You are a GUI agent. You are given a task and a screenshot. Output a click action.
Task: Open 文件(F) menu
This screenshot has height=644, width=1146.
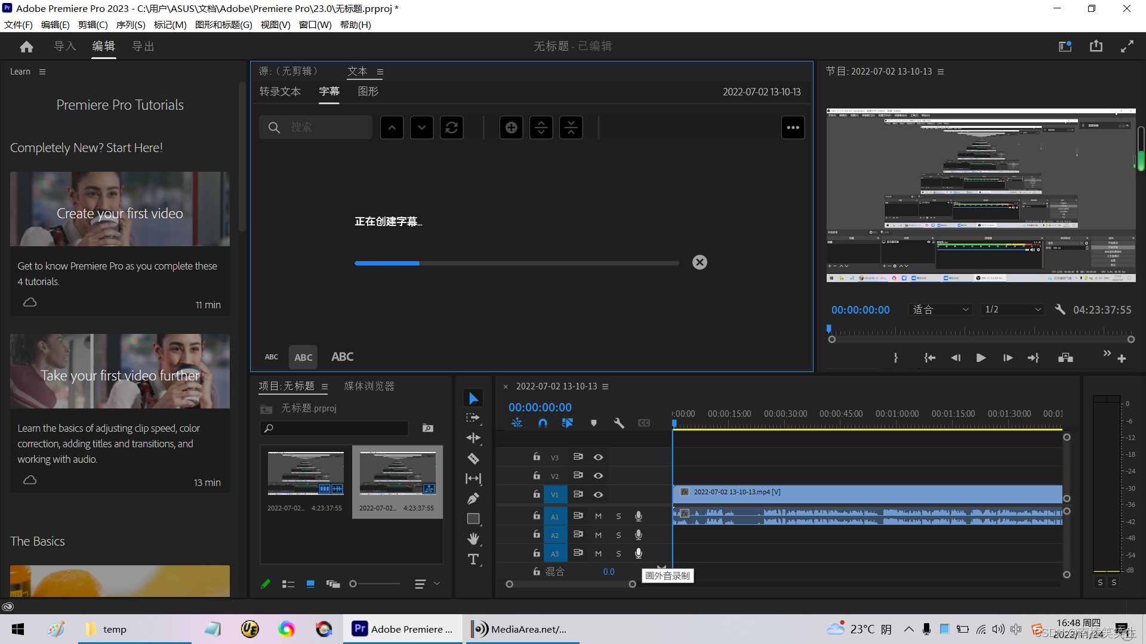19,25
